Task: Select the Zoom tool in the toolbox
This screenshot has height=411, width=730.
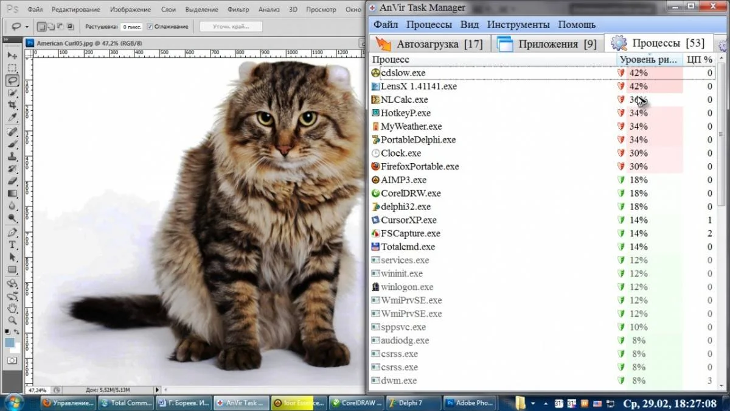Action: tap(12, 320)
